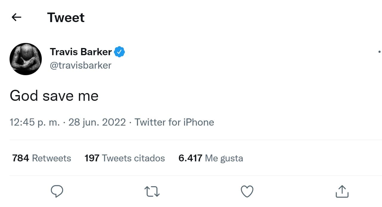Open Travis Barker's profile picture
Screen dimensions: 382x207
pos(26,58)
